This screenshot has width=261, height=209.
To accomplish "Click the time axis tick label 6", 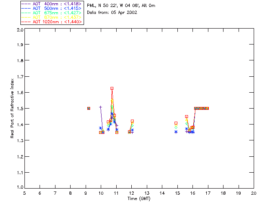I will point(40,193).
